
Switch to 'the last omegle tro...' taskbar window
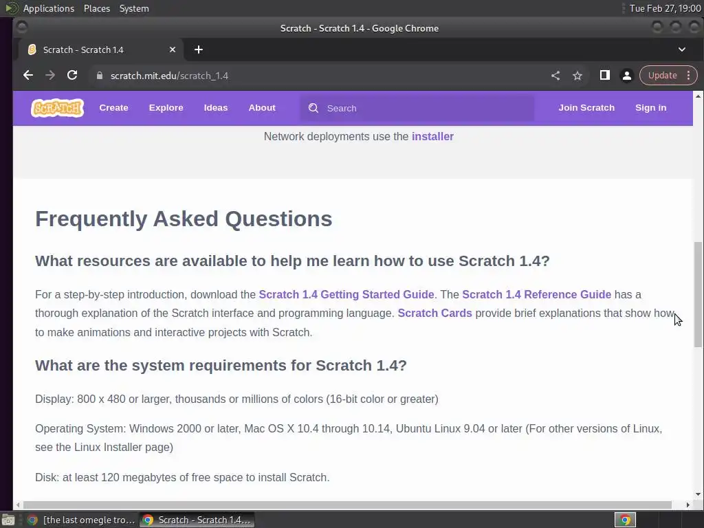click(81, 520)
